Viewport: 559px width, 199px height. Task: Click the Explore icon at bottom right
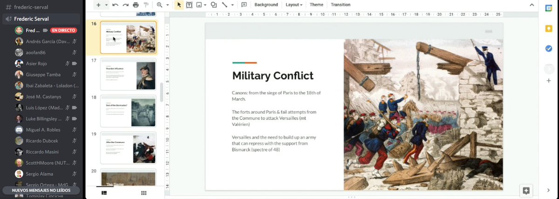[x=526, y=191]
